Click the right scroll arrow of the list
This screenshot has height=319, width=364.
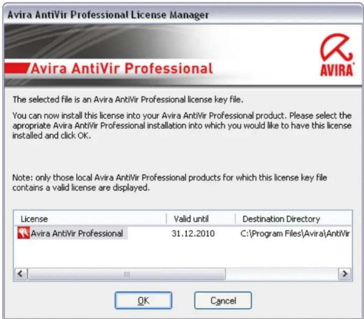(x=345, y=274)
